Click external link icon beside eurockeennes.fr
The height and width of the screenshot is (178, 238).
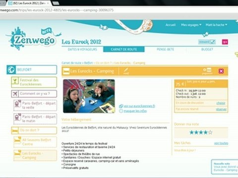point(121,106)
